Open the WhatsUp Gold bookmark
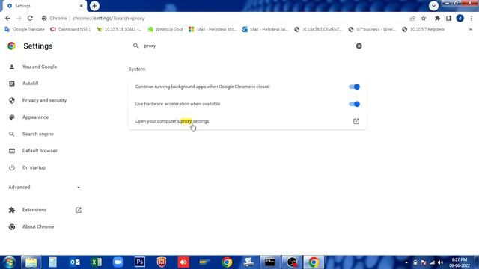This screenshot has height=269, width=479. click(165, 30)
